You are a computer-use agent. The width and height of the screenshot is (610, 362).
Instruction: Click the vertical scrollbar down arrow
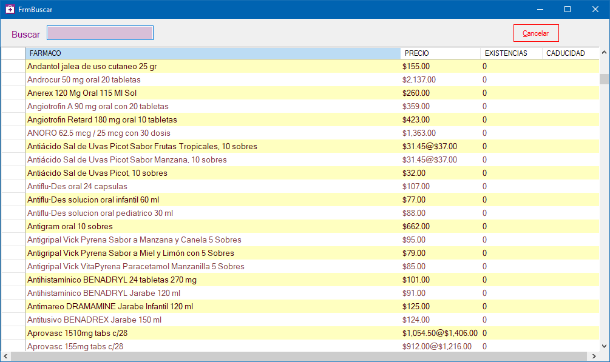pyautogui.click(x=604, y=346)
